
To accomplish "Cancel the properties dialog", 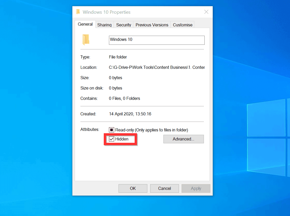I will coord(164,188).
